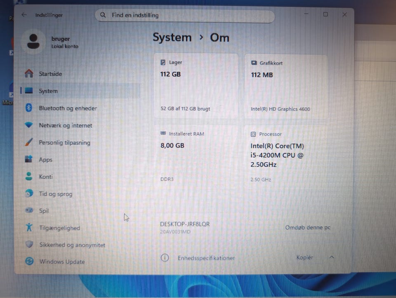
Task: Click the Installeret RAM icon
Action: pyautogui.click(x=163, y=133)
